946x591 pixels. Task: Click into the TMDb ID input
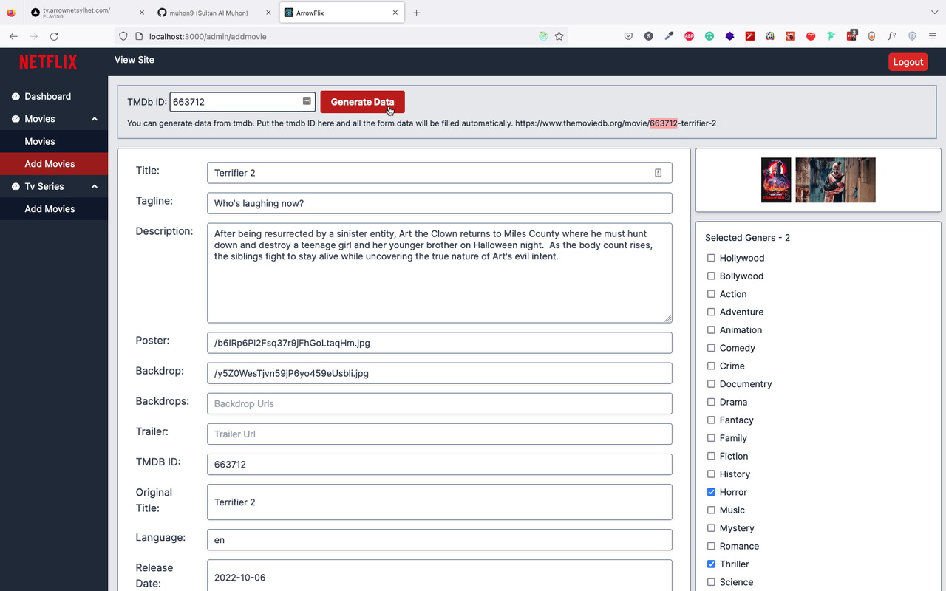(x=242, y=102)
